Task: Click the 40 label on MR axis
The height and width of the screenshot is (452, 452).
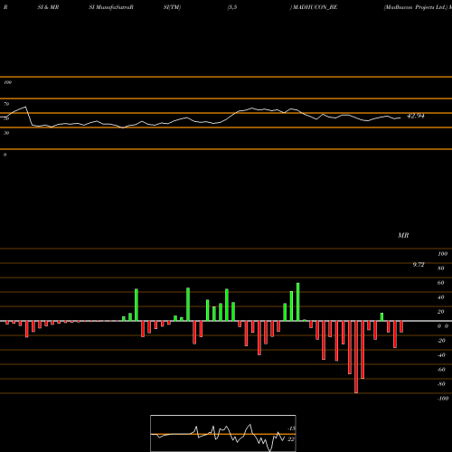Action: (441, 297)
